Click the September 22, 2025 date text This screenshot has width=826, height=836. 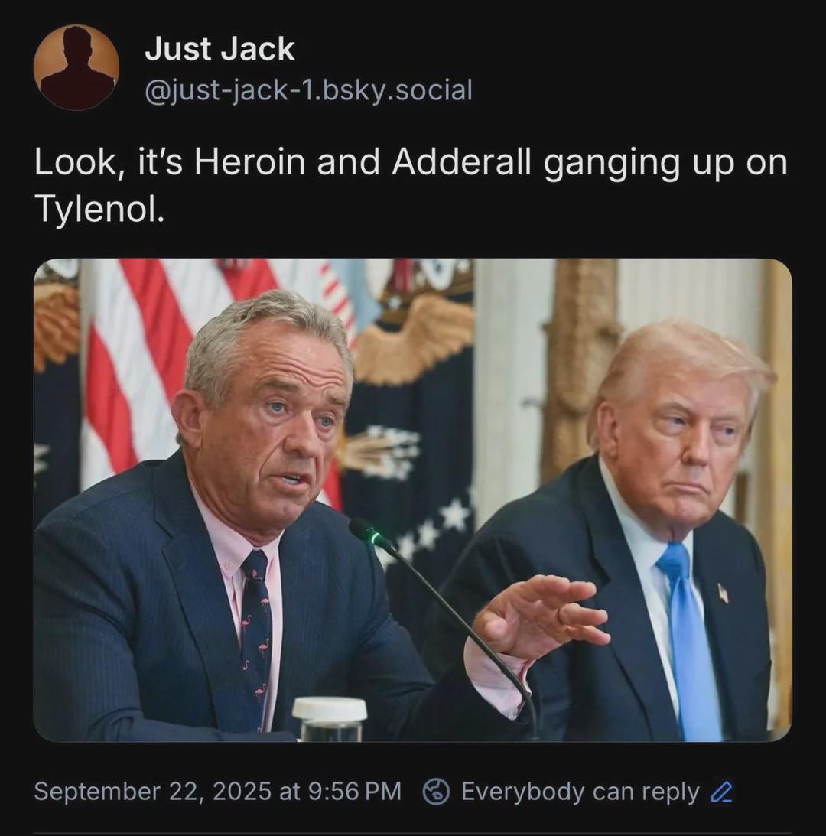click(152, 791)
